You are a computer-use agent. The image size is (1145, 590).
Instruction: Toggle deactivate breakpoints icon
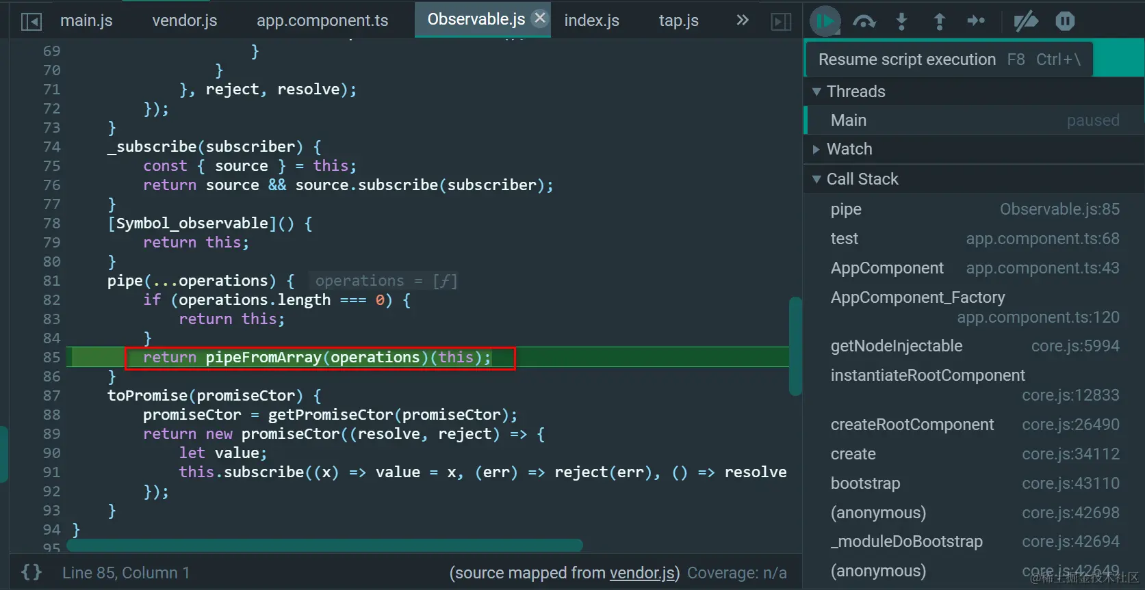(1025, 21)
